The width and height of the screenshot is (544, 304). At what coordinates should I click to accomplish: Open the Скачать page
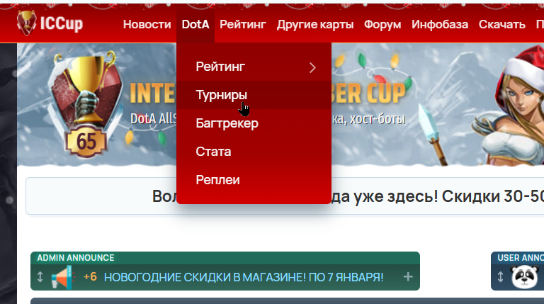pyautogui.click(x=501, y=24)
